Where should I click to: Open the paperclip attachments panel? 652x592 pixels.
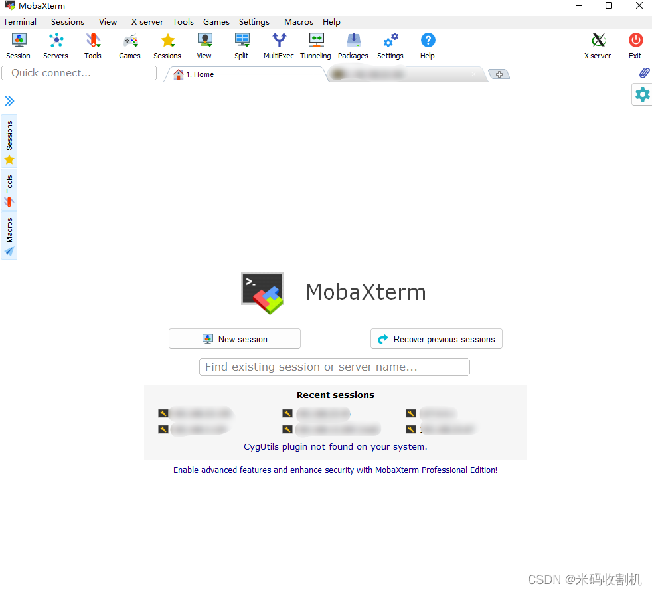coord(643,73)
